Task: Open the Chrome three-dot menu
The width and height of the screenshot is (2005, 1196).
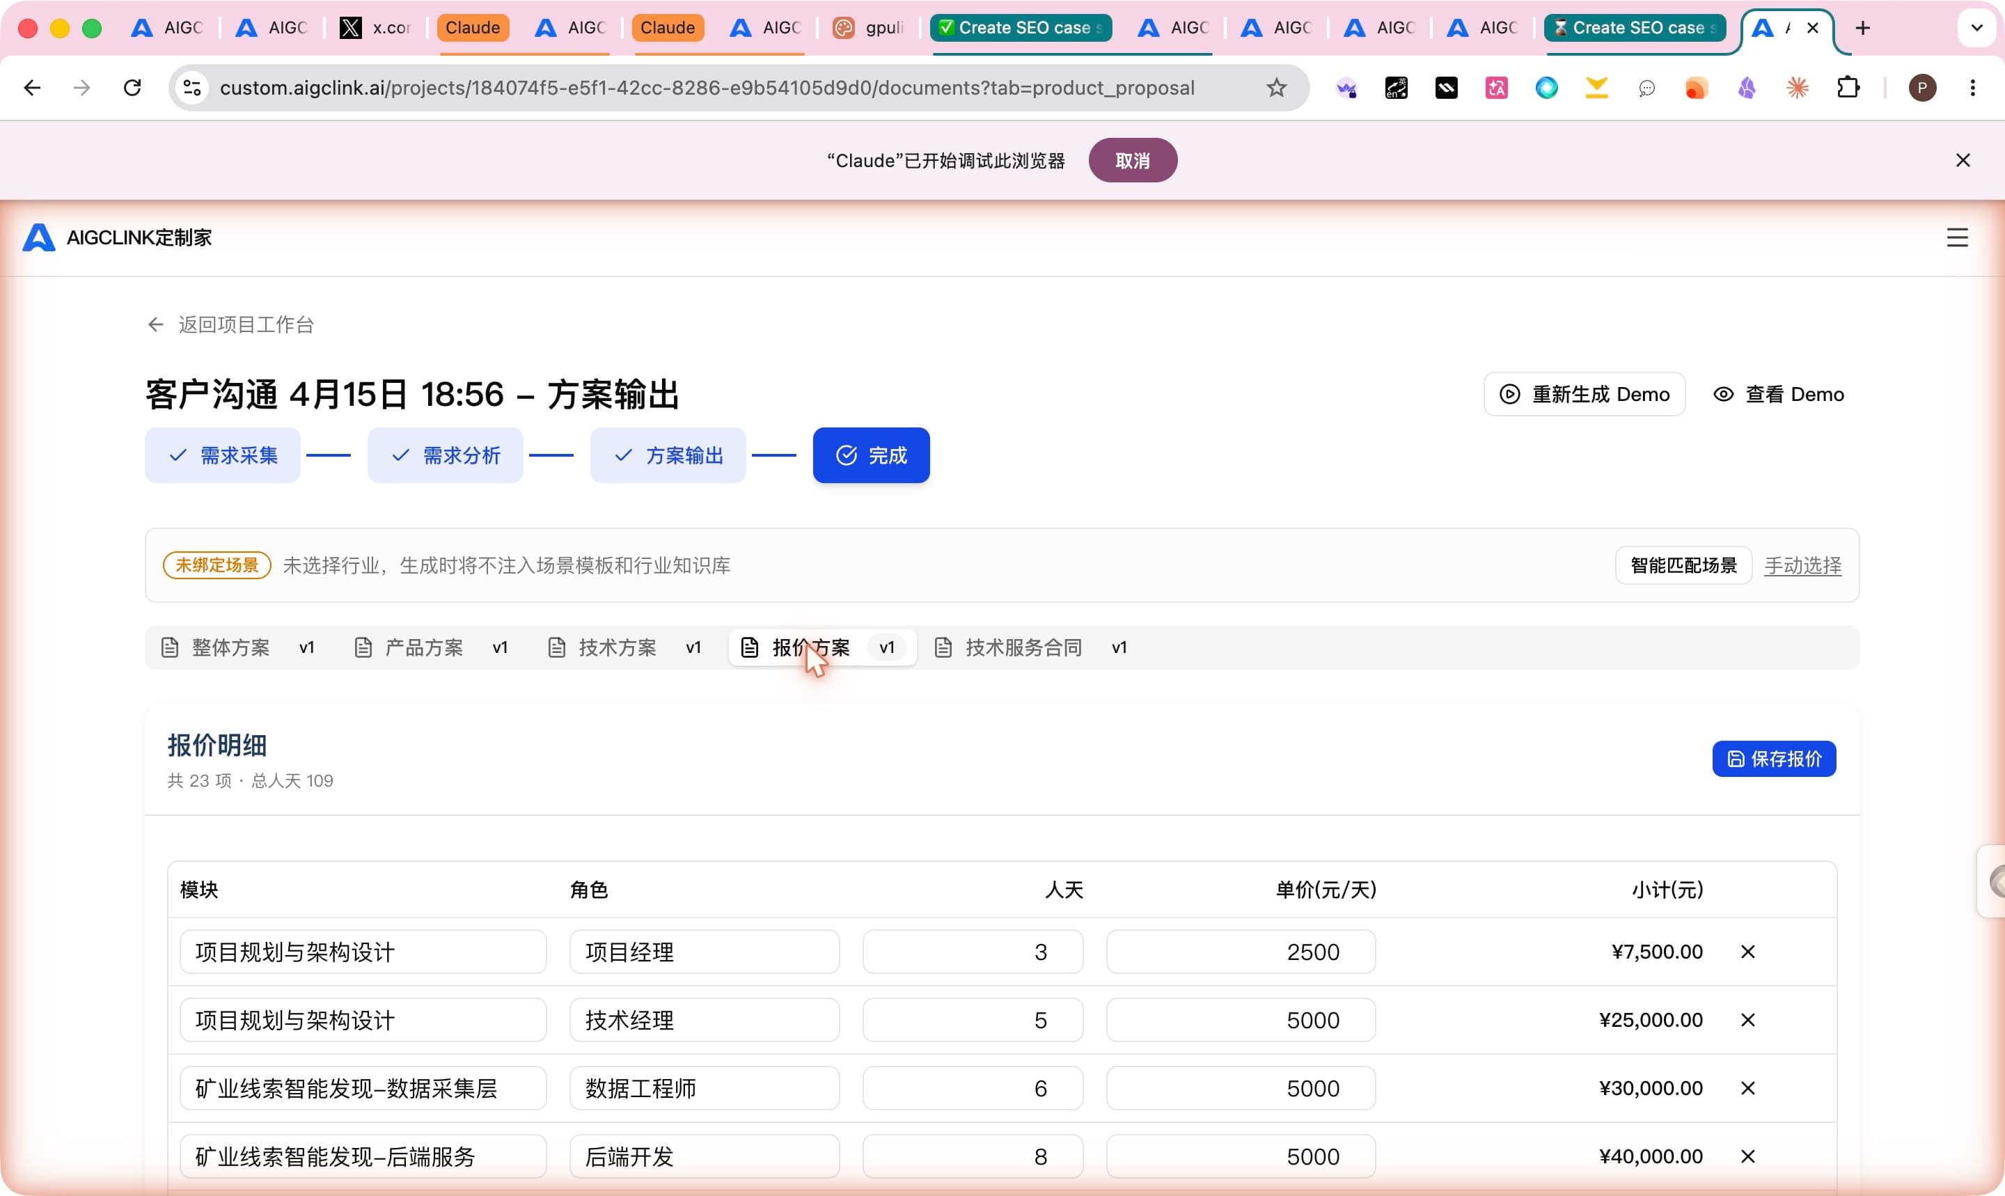Action: coord(1973,88)
